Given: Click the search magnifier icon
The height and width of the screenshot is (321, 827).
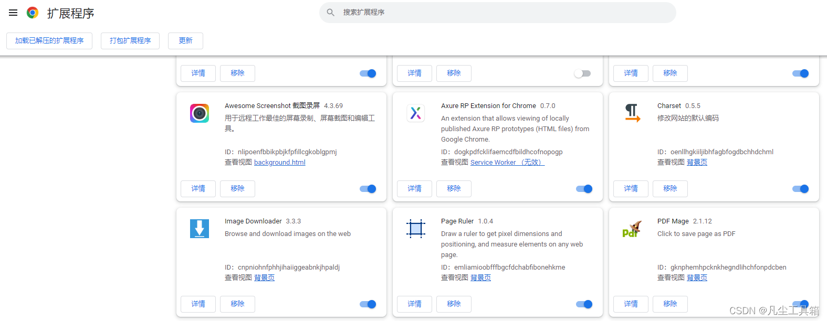Looking at the screenshot, I should 330,12.
